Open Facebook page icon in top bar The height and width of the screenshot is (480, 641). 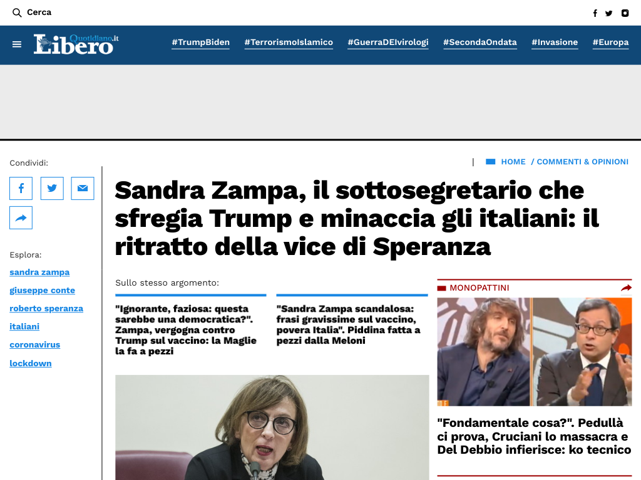click(595, 13)
